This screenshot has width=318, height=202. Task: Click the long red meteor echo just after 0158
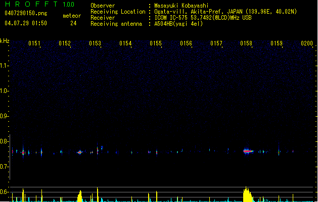click(248, 151)
